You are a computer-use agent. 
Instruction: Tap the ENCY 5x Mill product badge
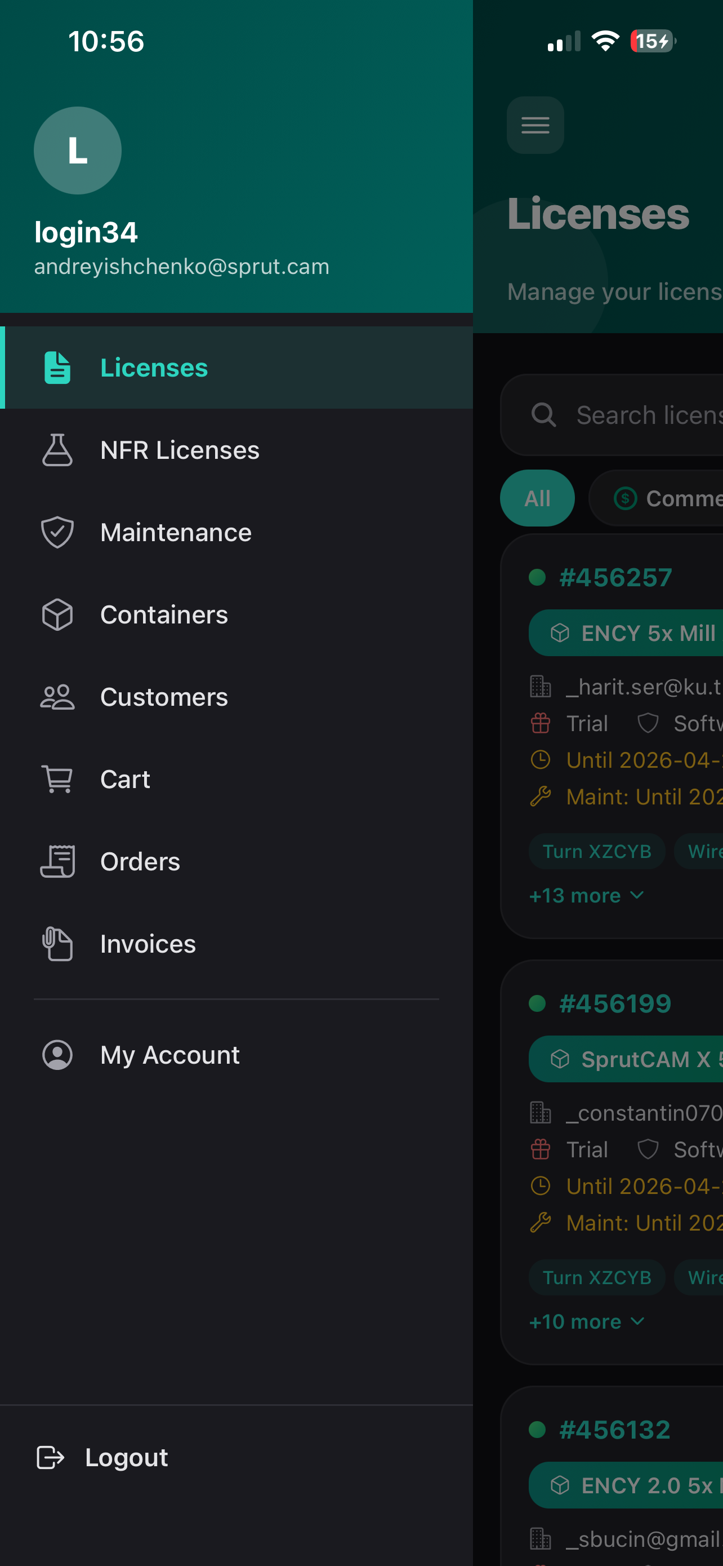(626, 633)
